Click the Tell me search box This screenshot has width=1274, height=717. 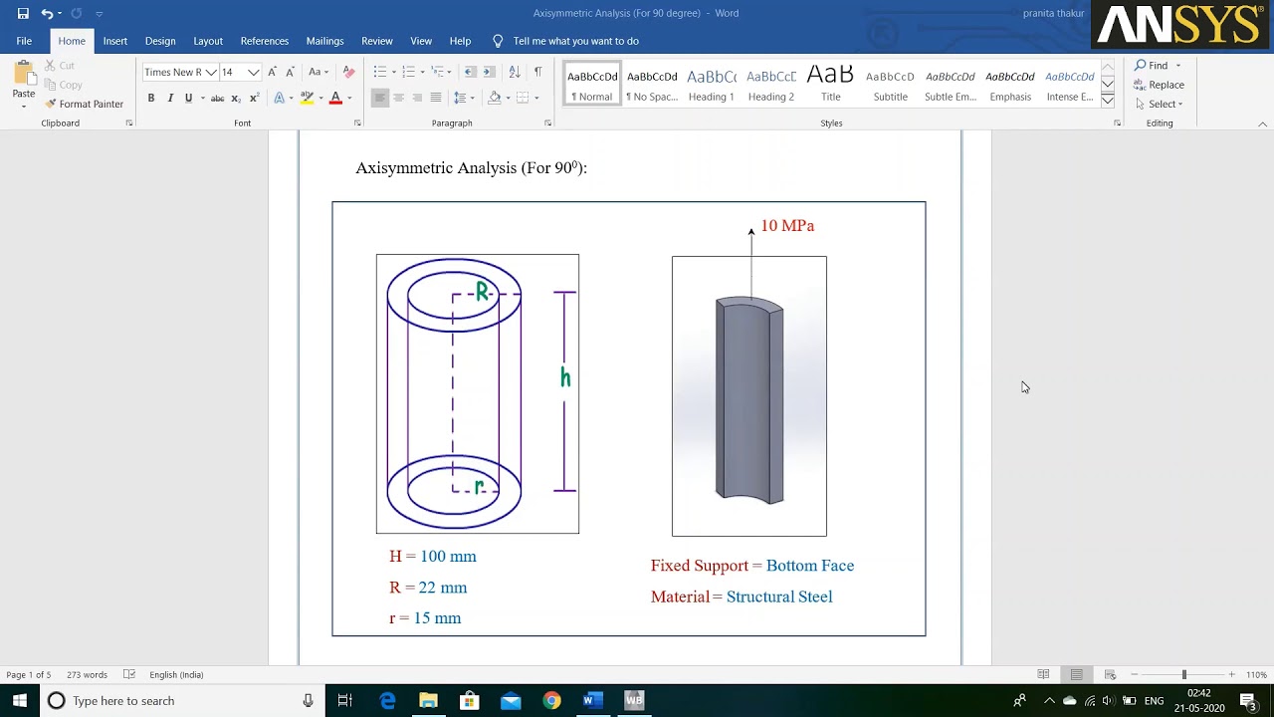[x=565, y=41]
